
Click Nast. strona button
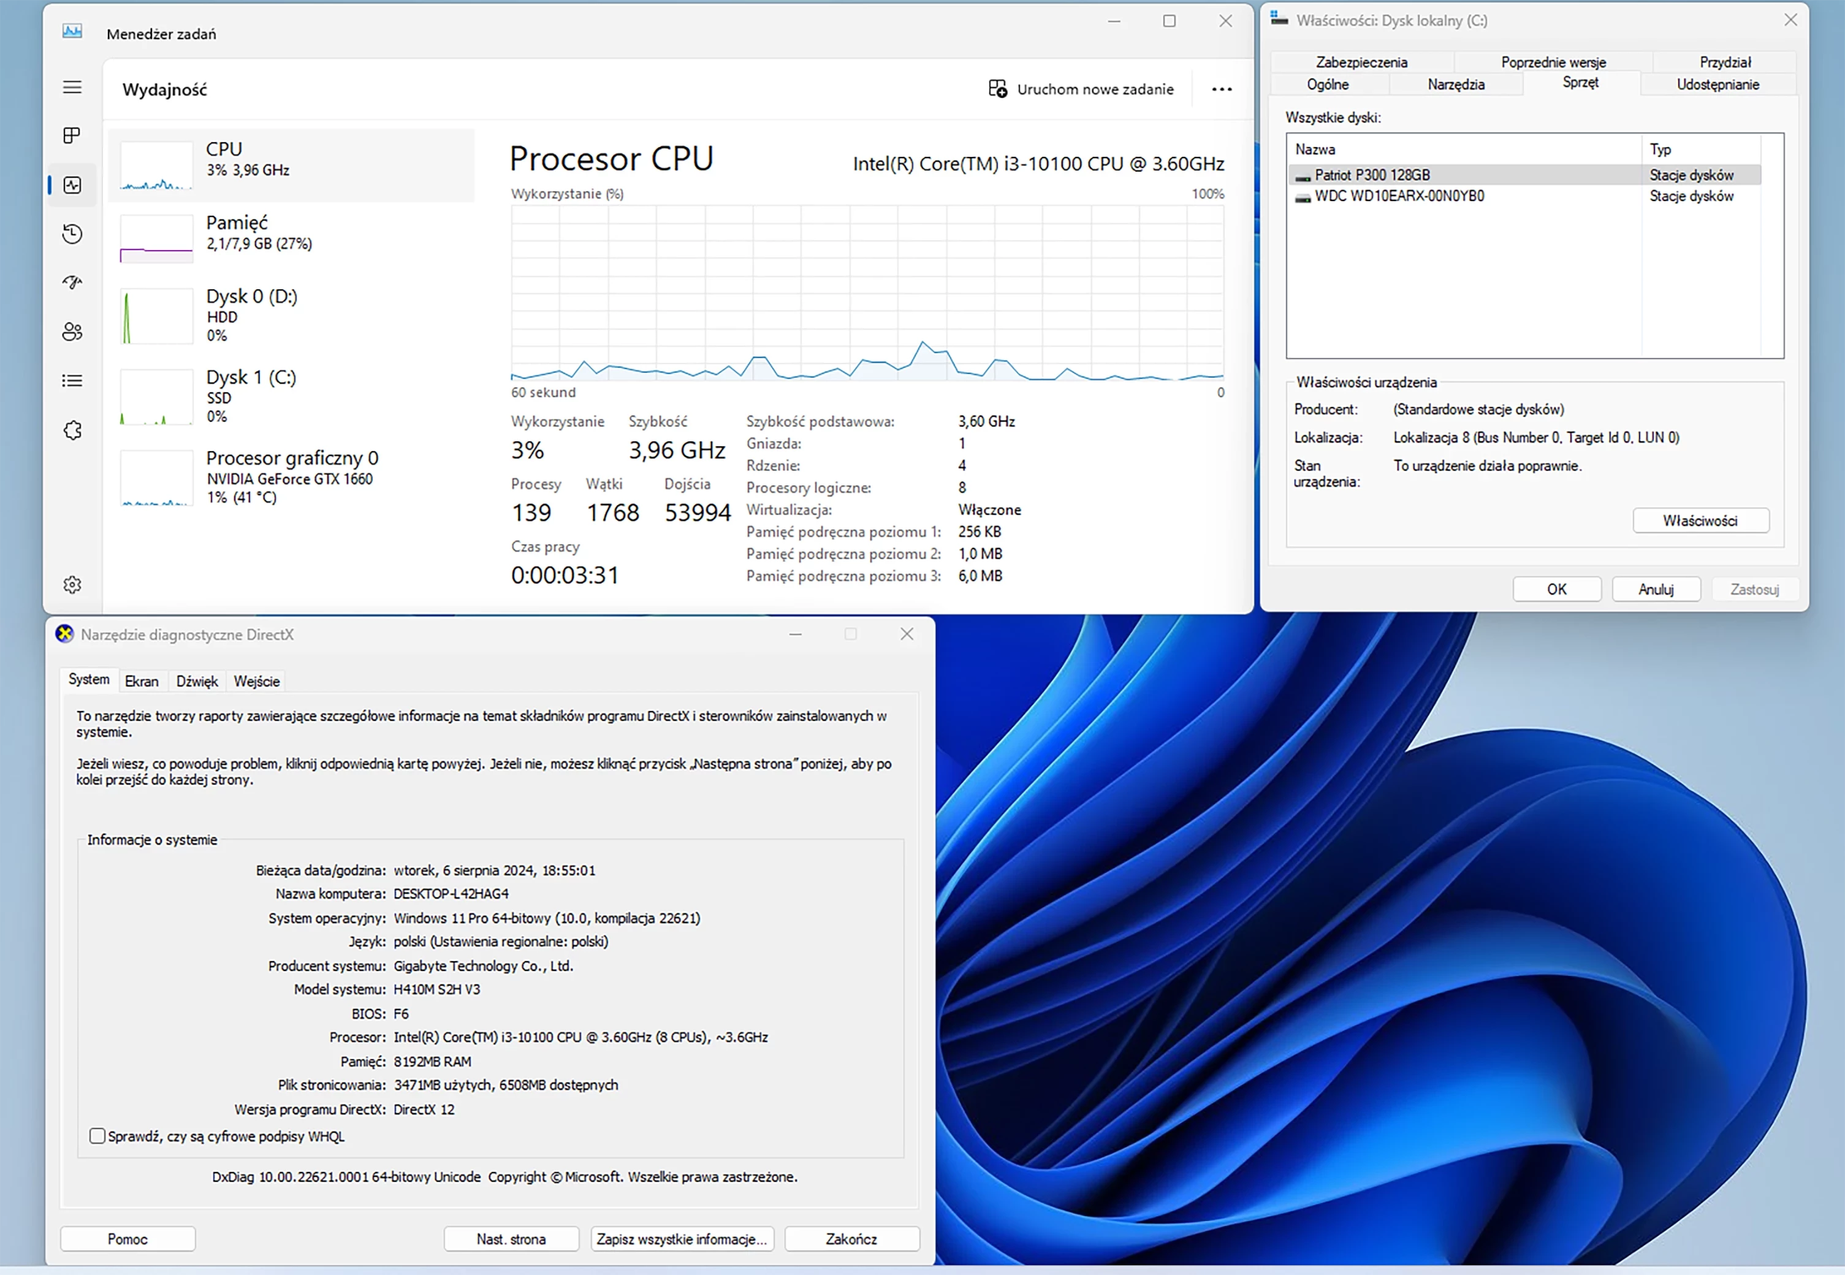[511, 1239]
